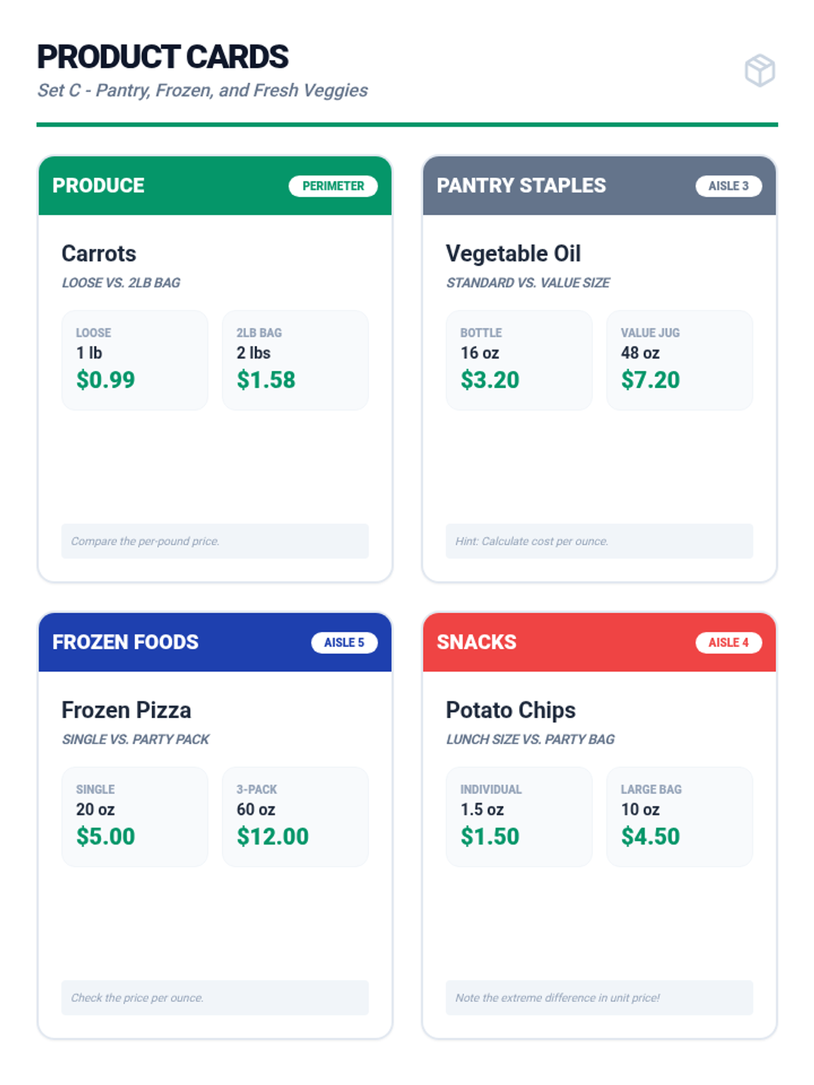Select the 16 oz Bottle option
This screenshot has width=814, height=1085.
click(518, 360)
